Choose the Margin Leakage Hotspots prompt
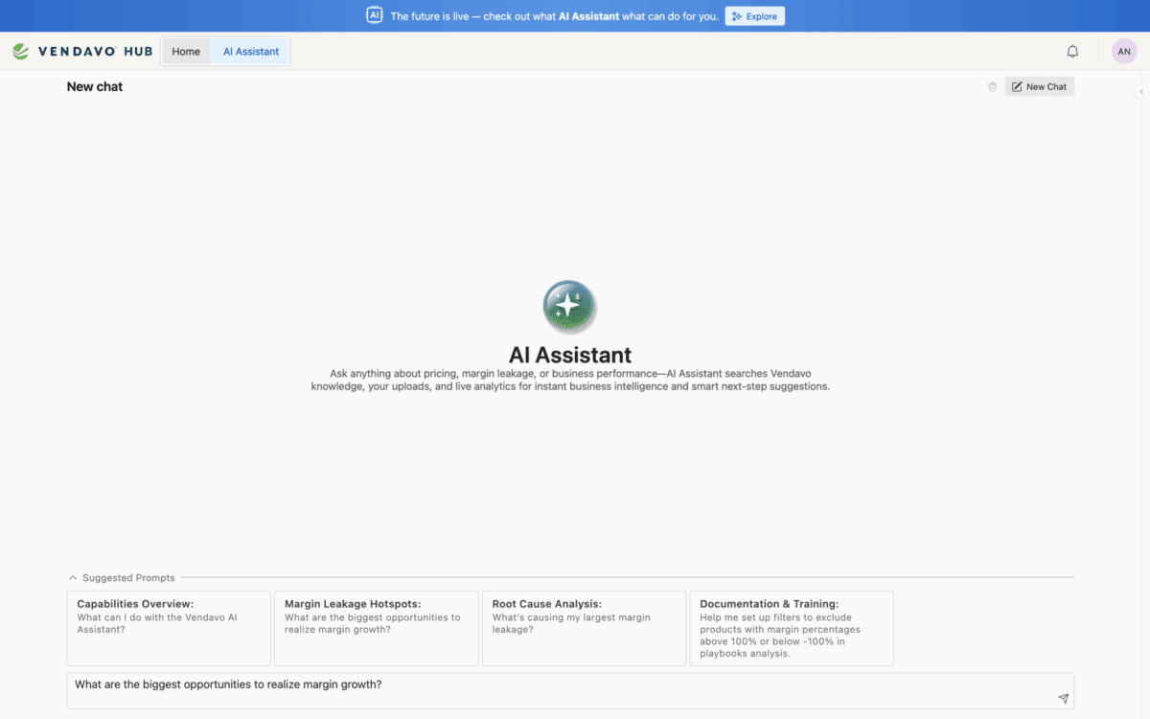 [376, 628]
